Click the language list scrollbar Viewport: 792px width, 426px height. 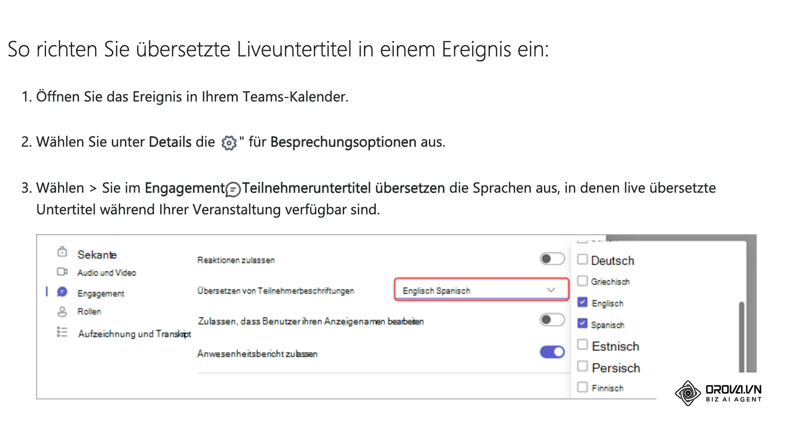coord(742,337)
